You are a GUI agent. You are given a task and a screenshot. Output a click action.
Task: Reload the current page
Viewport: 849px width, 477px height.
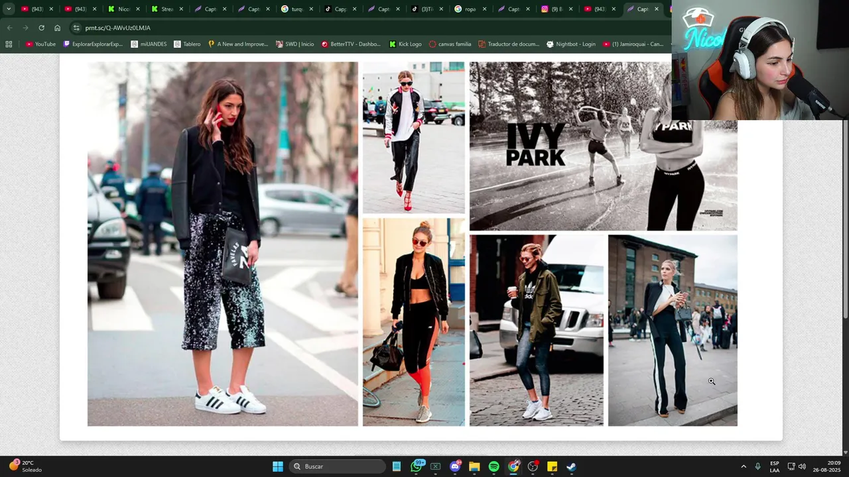41,28
